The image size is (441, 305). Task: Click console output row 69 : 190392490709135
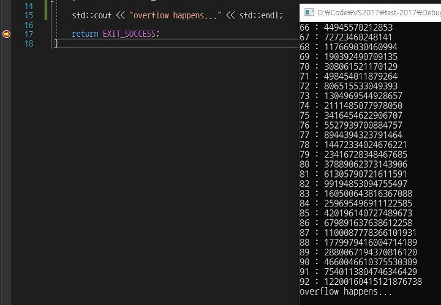pyautogui.click(x=349, y=57)
